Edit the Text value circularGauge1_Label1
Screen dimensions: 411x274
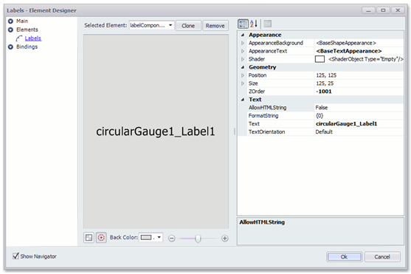pyautogui.click(x=346, y=124)
